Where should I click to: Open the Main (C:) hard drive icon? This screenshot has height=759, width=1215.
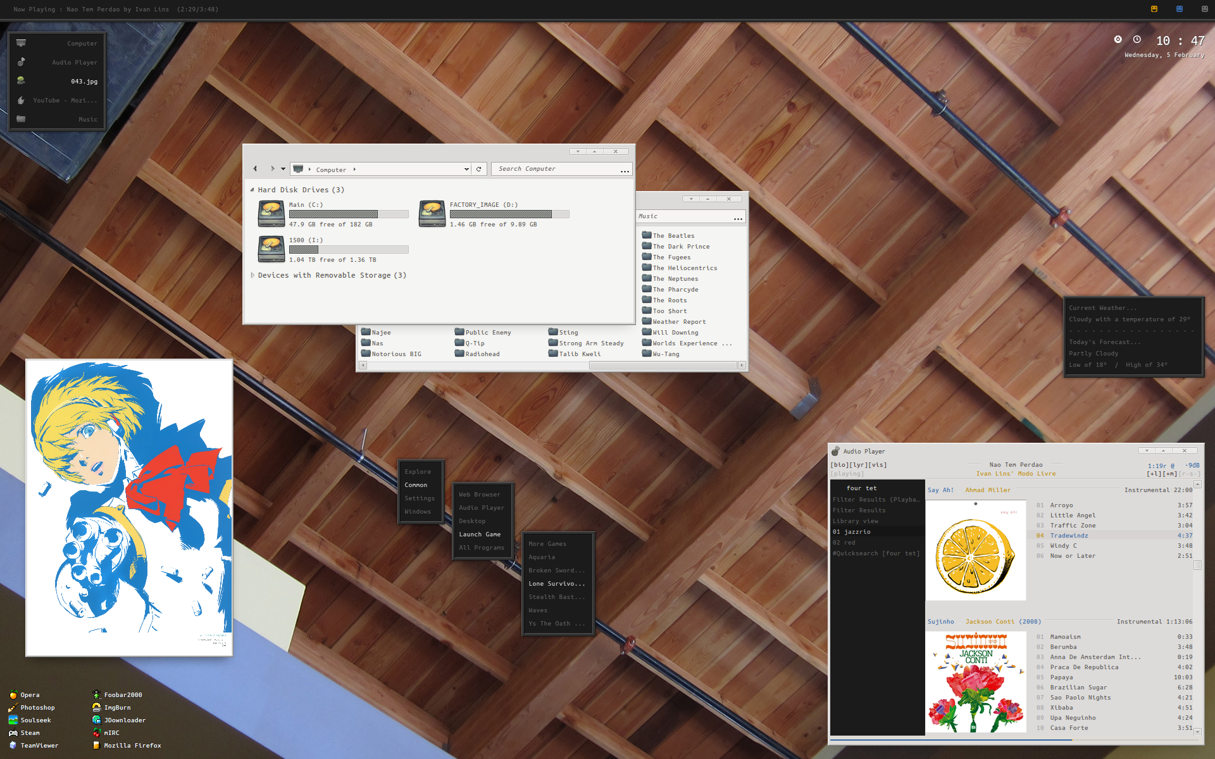(x=271, y=214)
